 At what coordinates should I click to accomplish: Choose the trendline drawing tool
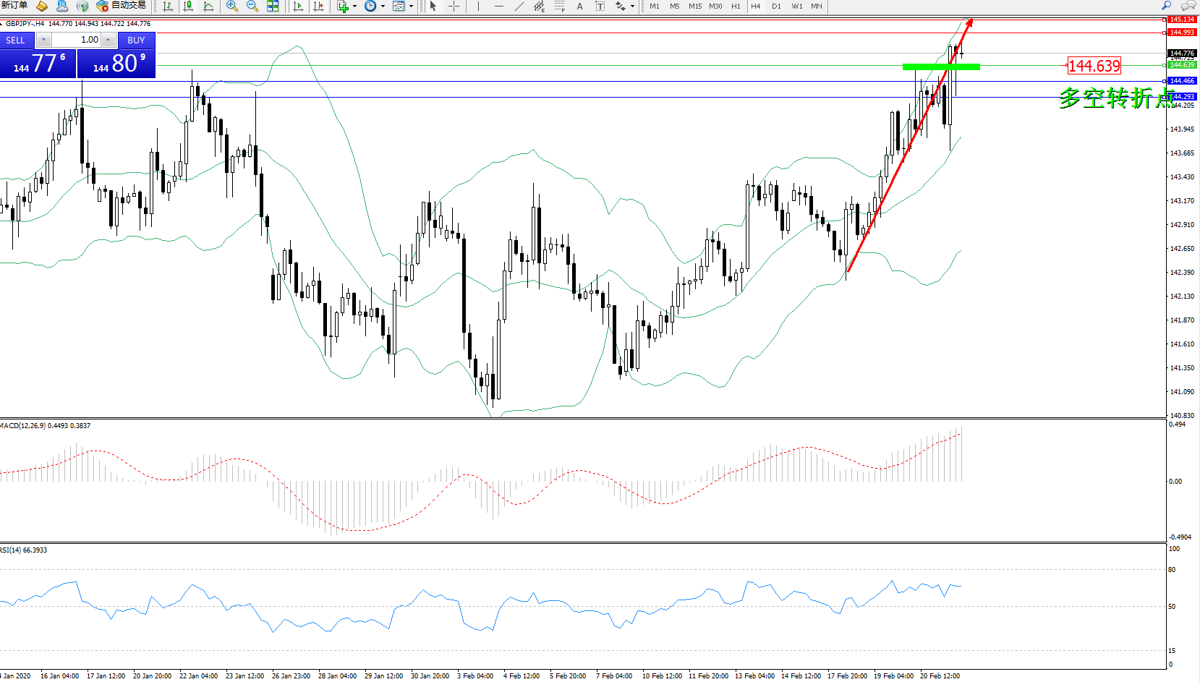pos(519,7)
